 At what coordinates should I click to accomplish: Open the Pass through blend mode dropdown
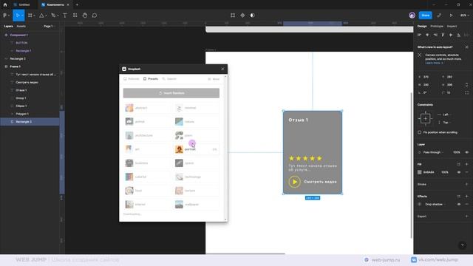pos(433,152)
